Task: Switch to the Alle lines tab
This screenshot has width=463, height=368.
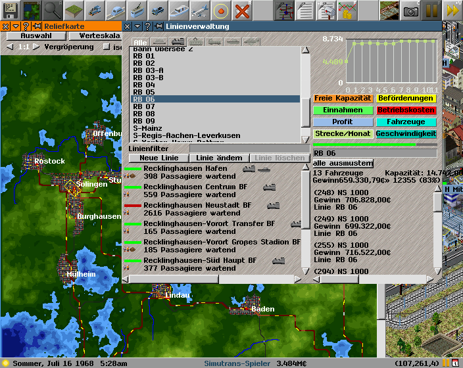Action: [x=139, y=42]
